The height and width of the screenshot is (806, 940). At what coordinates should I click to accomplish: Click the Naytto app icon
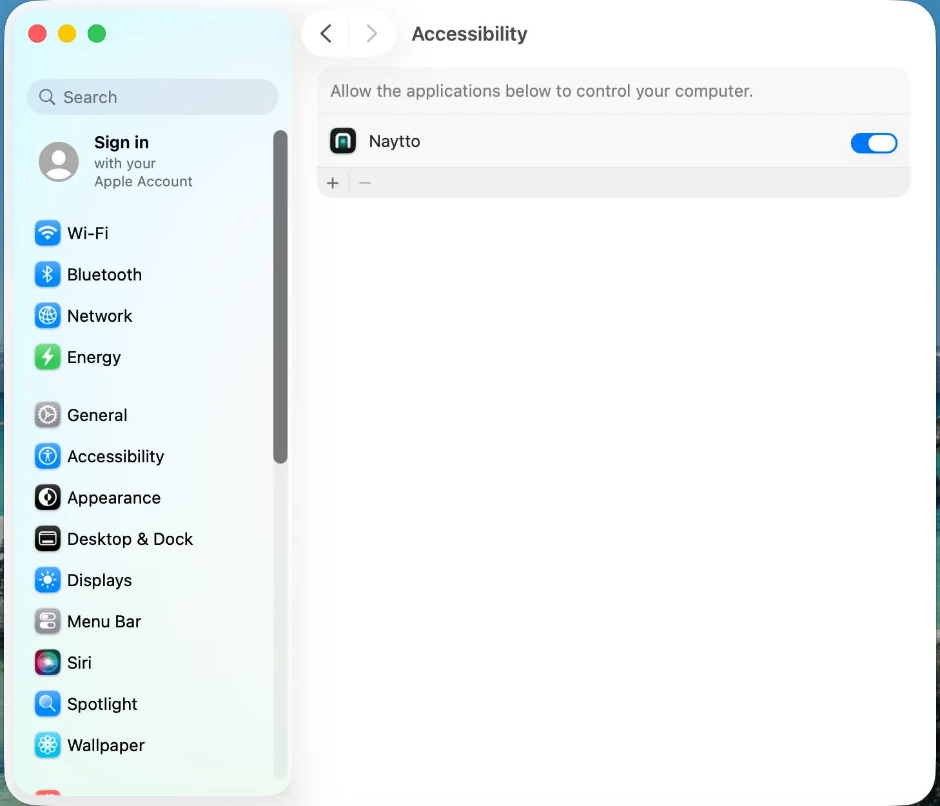[343, 141]
